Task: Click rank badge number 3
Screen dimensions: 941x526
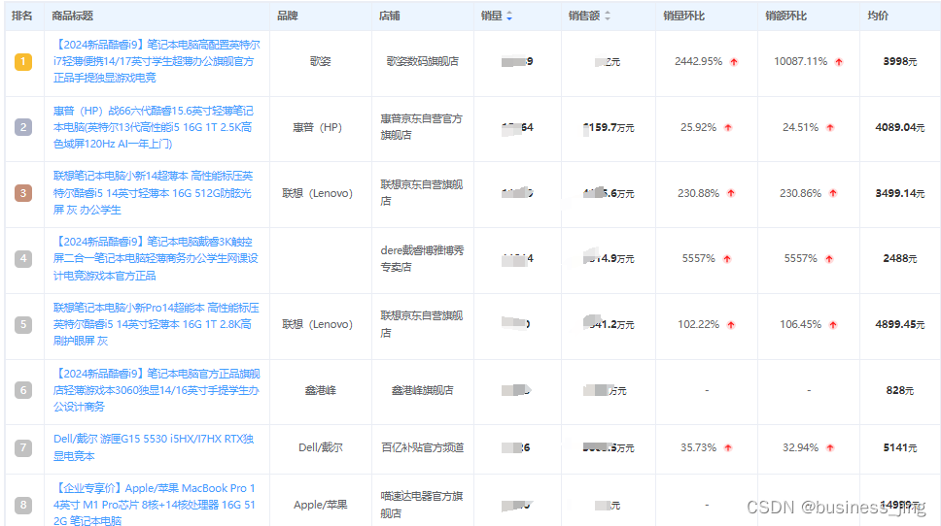Action: pos(23,193)
